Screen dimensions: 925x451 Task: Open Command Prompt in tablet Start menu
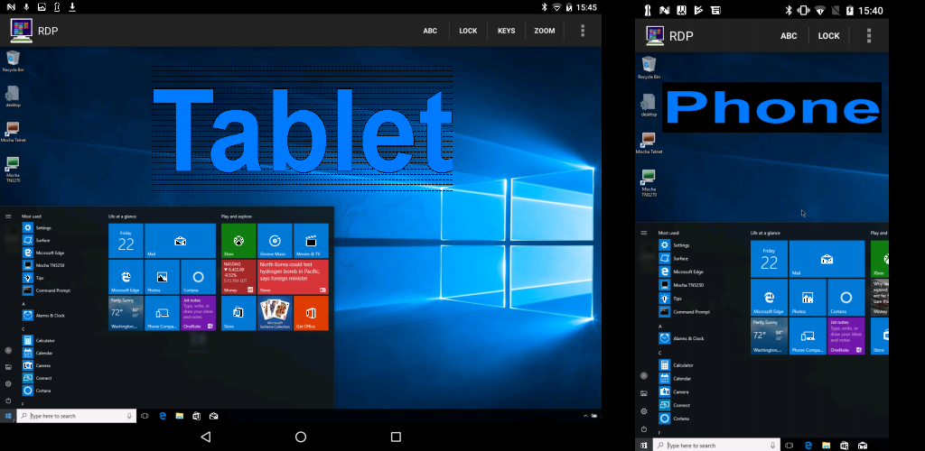(47, 290)
